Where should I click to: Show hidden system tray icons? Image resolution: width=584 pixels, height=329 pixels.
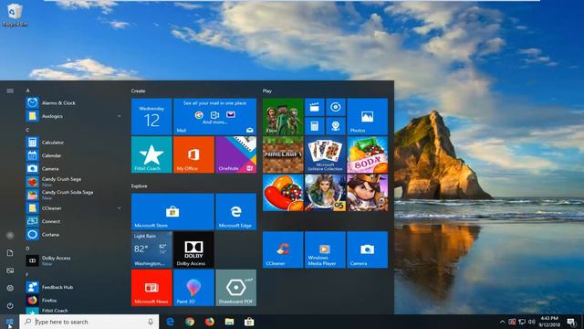pos(502,322)
